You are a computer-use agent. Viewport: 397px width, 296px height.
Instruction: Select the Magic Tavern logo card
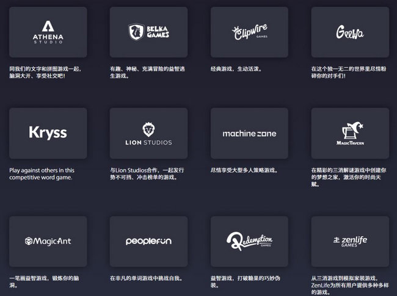350,133
